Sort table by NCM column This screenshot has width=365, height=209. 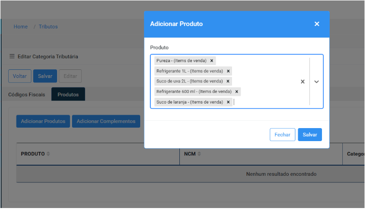[200, 154]
